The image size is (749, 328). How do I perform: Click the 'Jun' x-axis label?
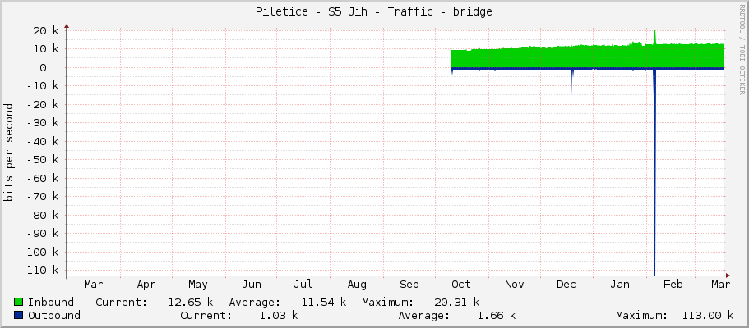(x=252, y=285)
